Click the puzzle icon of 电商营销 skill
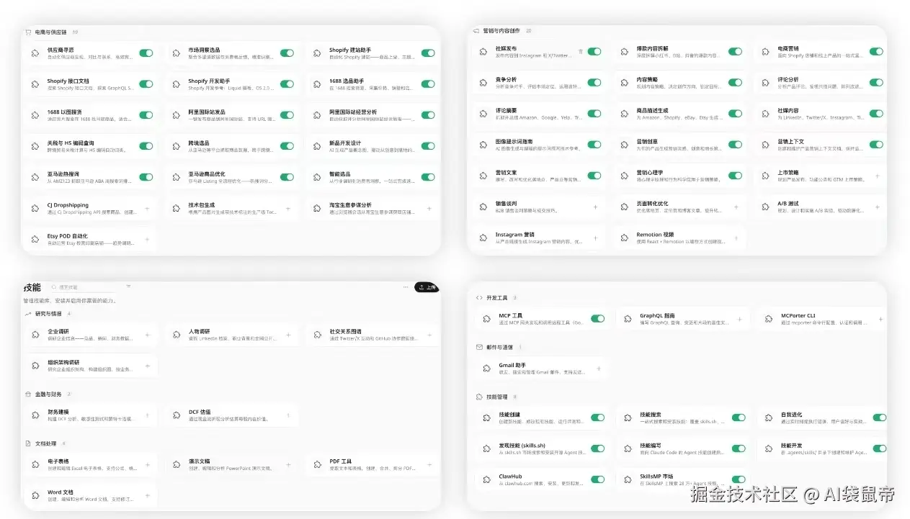 766,53
